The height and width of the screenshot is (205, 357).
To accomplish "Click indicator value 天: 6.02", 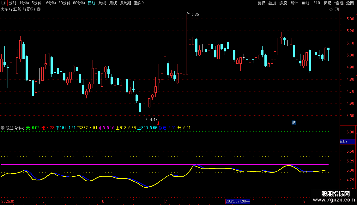I will pyautogui.click(x=33, y=128).
